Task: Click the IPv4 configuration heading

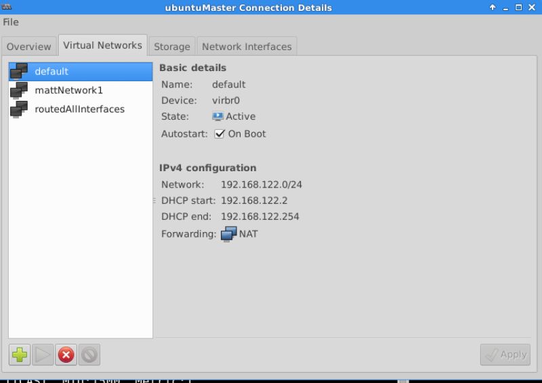Action: point(208,168)
